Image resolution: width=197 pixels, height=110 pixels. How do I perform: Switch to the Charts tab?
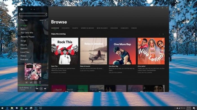click(x=75, y=28)
